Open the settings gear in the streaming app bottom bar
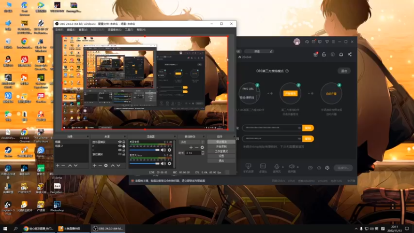 pos(328,168)
